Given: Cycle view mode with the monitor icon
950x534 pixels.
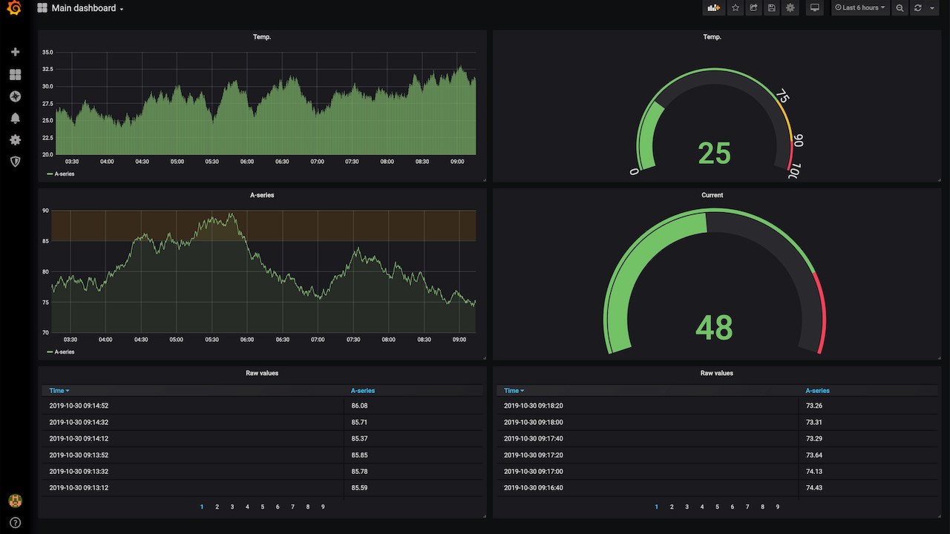Looking at the screenshot, I should coord(815,8).
